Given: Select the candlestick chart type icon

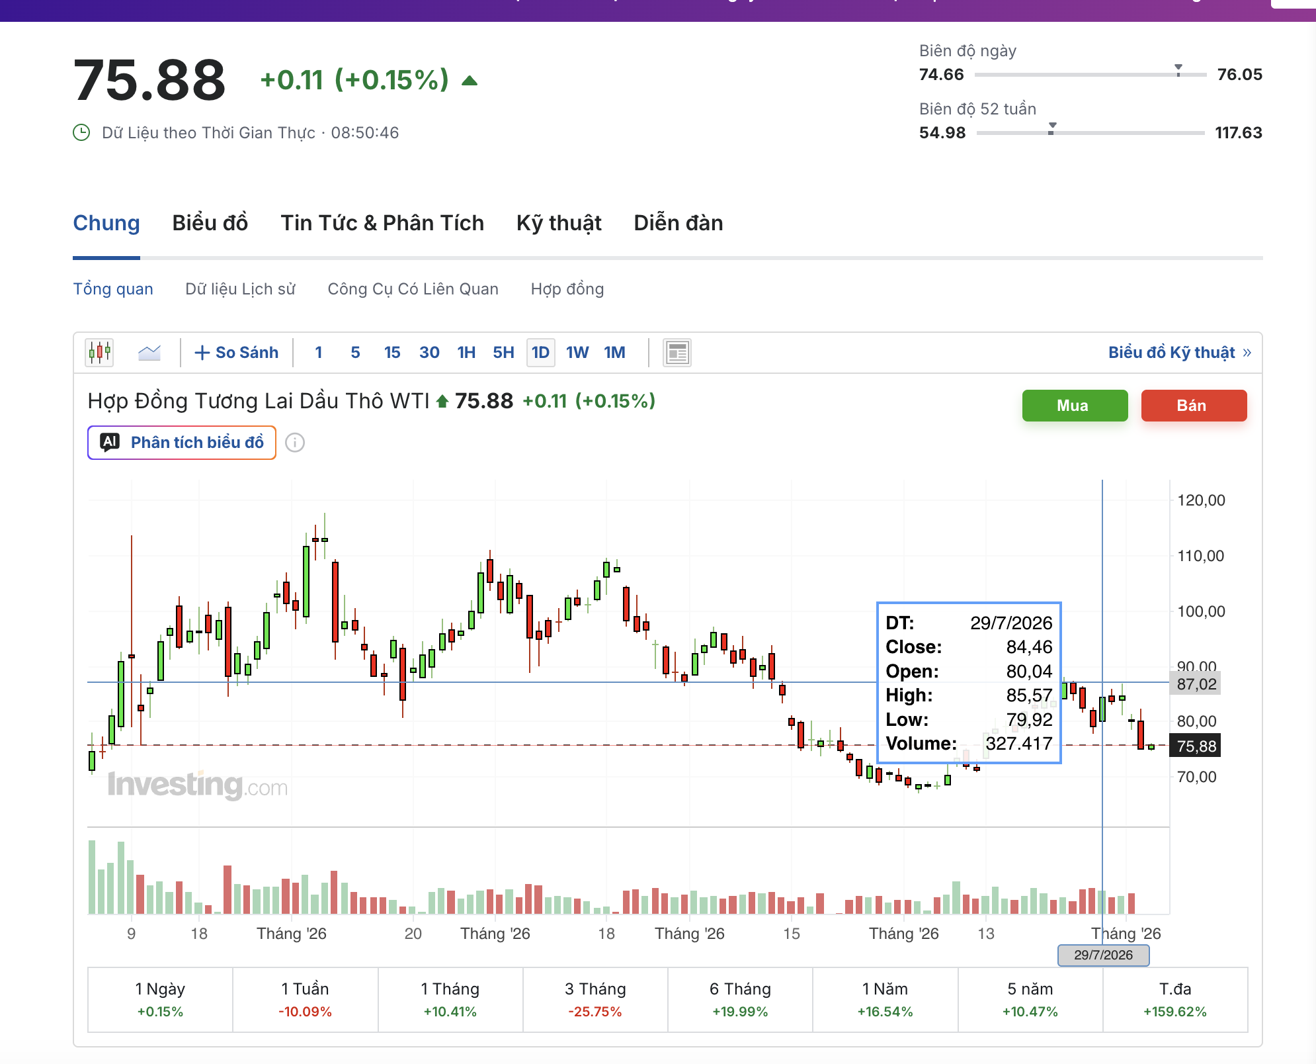Looking at the screenshot, I should point(99,353).
